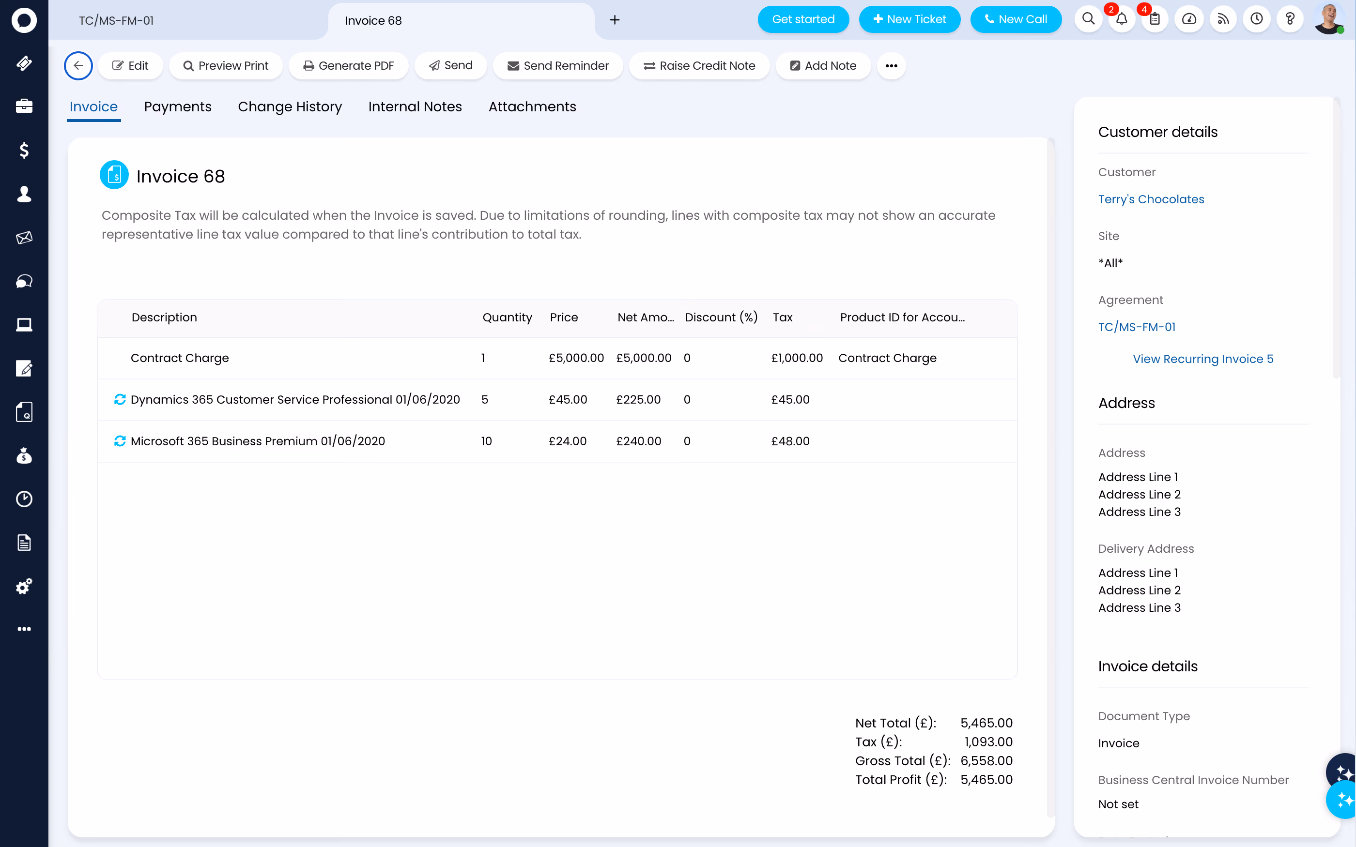Show more sidebar modules ellipsis
Image resolution: width=1356 pixels, height=847 pixels.
24,629
